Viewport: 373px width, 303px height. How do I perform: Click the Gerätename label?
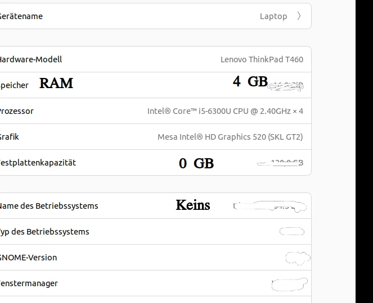click(21, 16)
